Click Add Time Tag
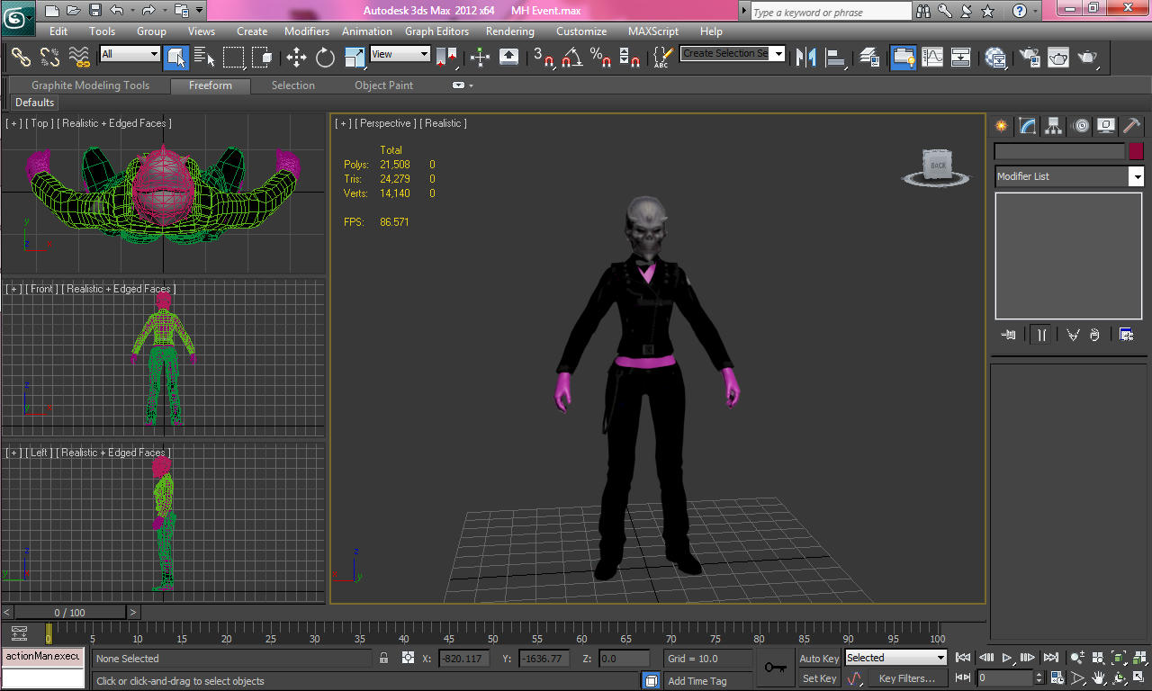Viewport: 1152px width, 691px height. point(697,681)
